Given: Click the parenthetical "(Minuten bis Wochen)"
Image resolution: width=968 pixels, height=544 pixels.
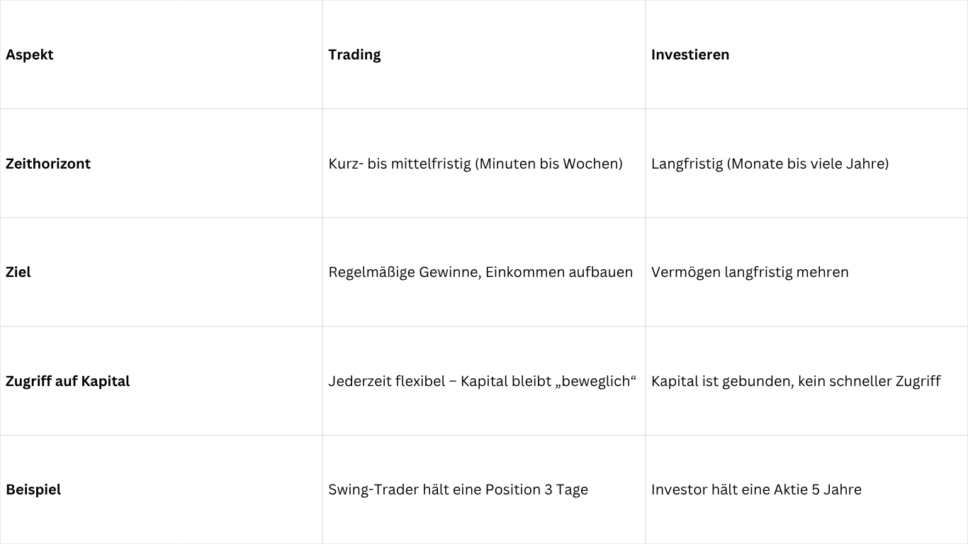Looking at the screenshot, I should 548,164.
